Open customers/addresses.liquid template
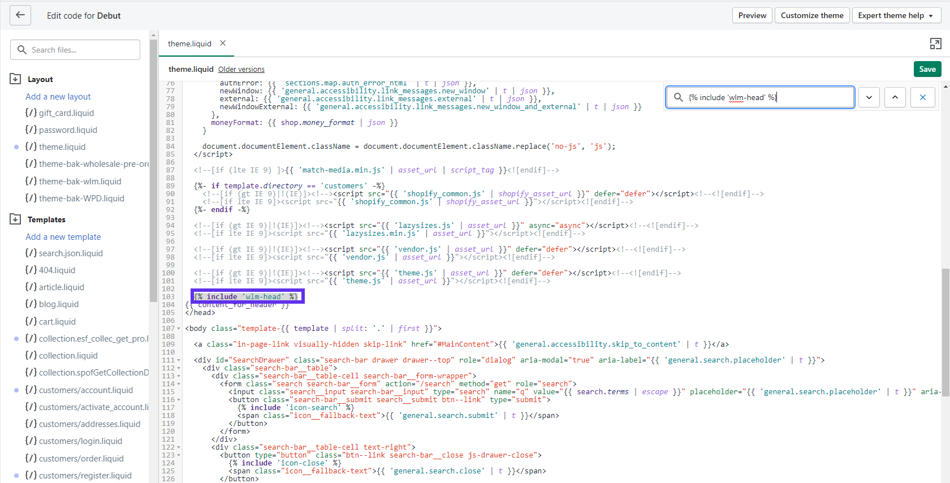The width and height of the screenshot is (950, 483). 83,424
